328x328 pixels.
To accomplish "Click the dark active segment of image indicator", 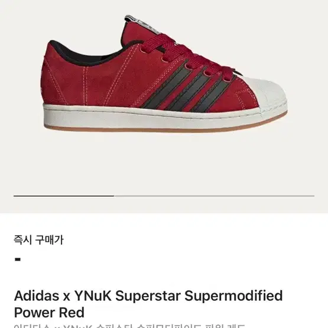I will click(64, 196).
